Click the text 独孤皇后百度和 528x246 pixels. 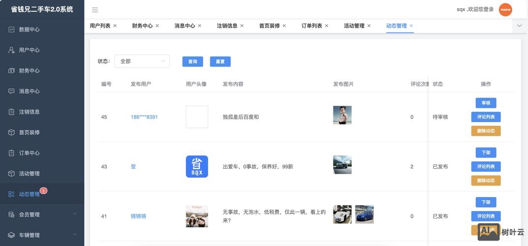click(241, 117)
